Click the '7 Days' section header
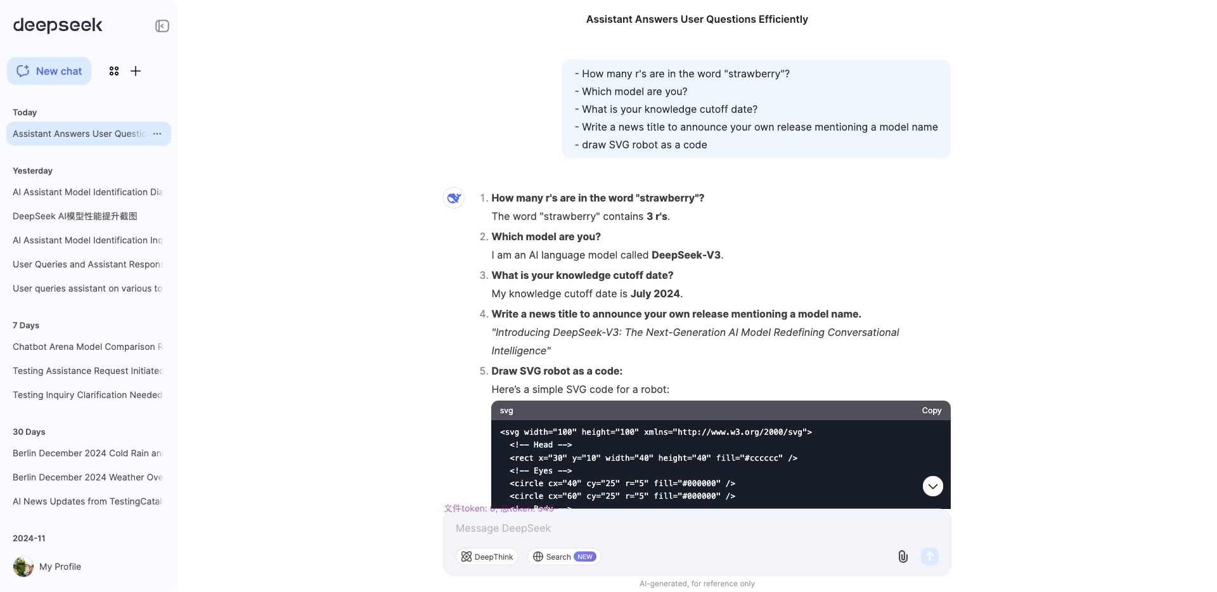Image resolution: width=1217 pixels, height=592 pixels. [x=26, y=325]
